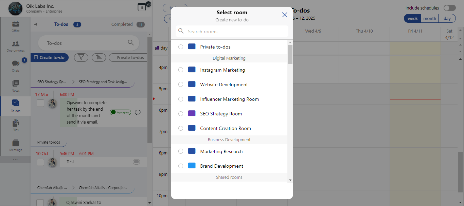Expand the three-dots more menu in sidebar

[16, 159]
